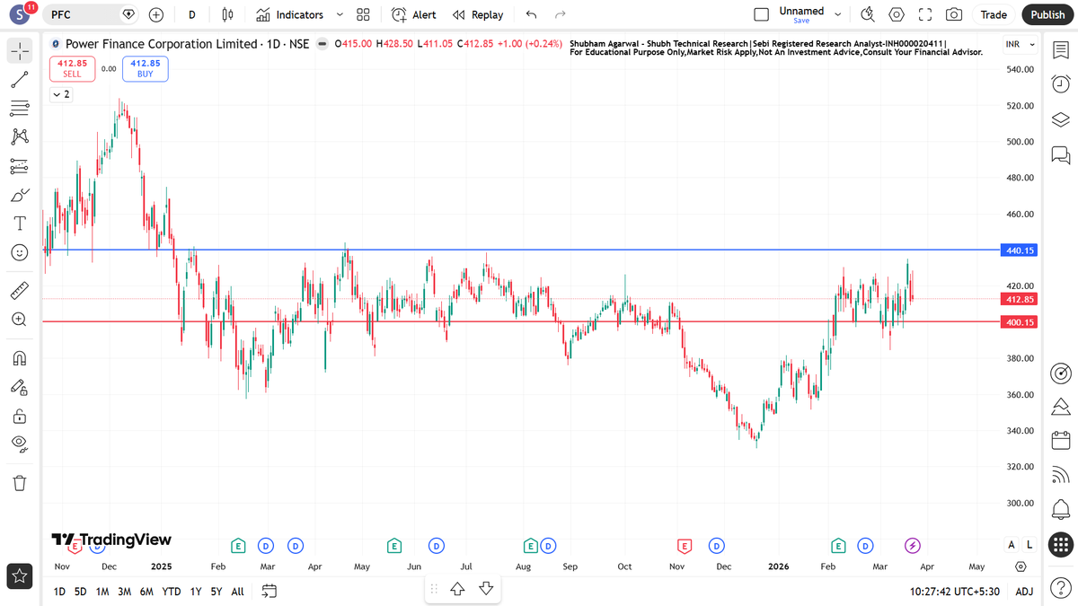Undo the last action
Viewport: 1078px width, 606px height.
click(x=531, y=14)
